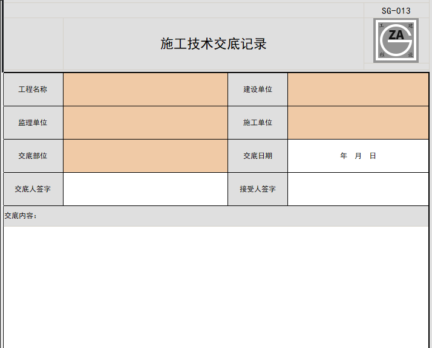432x348 pixels.
Task: Select the SG-013 form number cell
Action: point(396,11)
